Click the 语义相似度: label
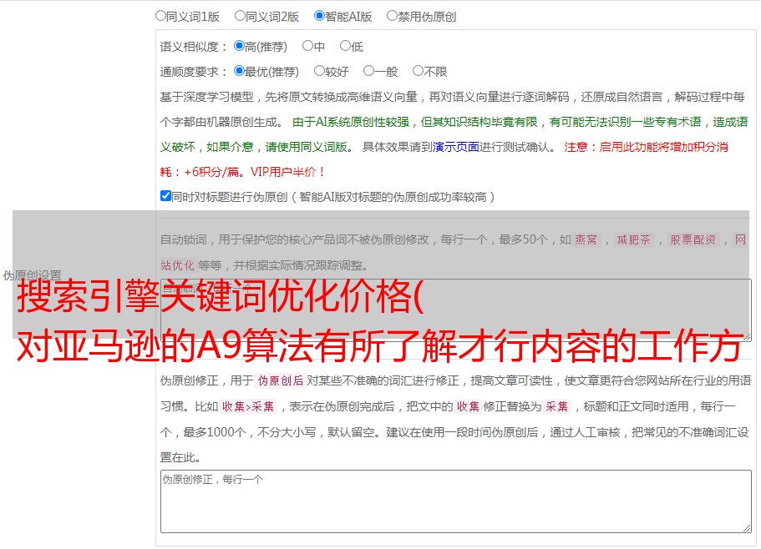 194,47
